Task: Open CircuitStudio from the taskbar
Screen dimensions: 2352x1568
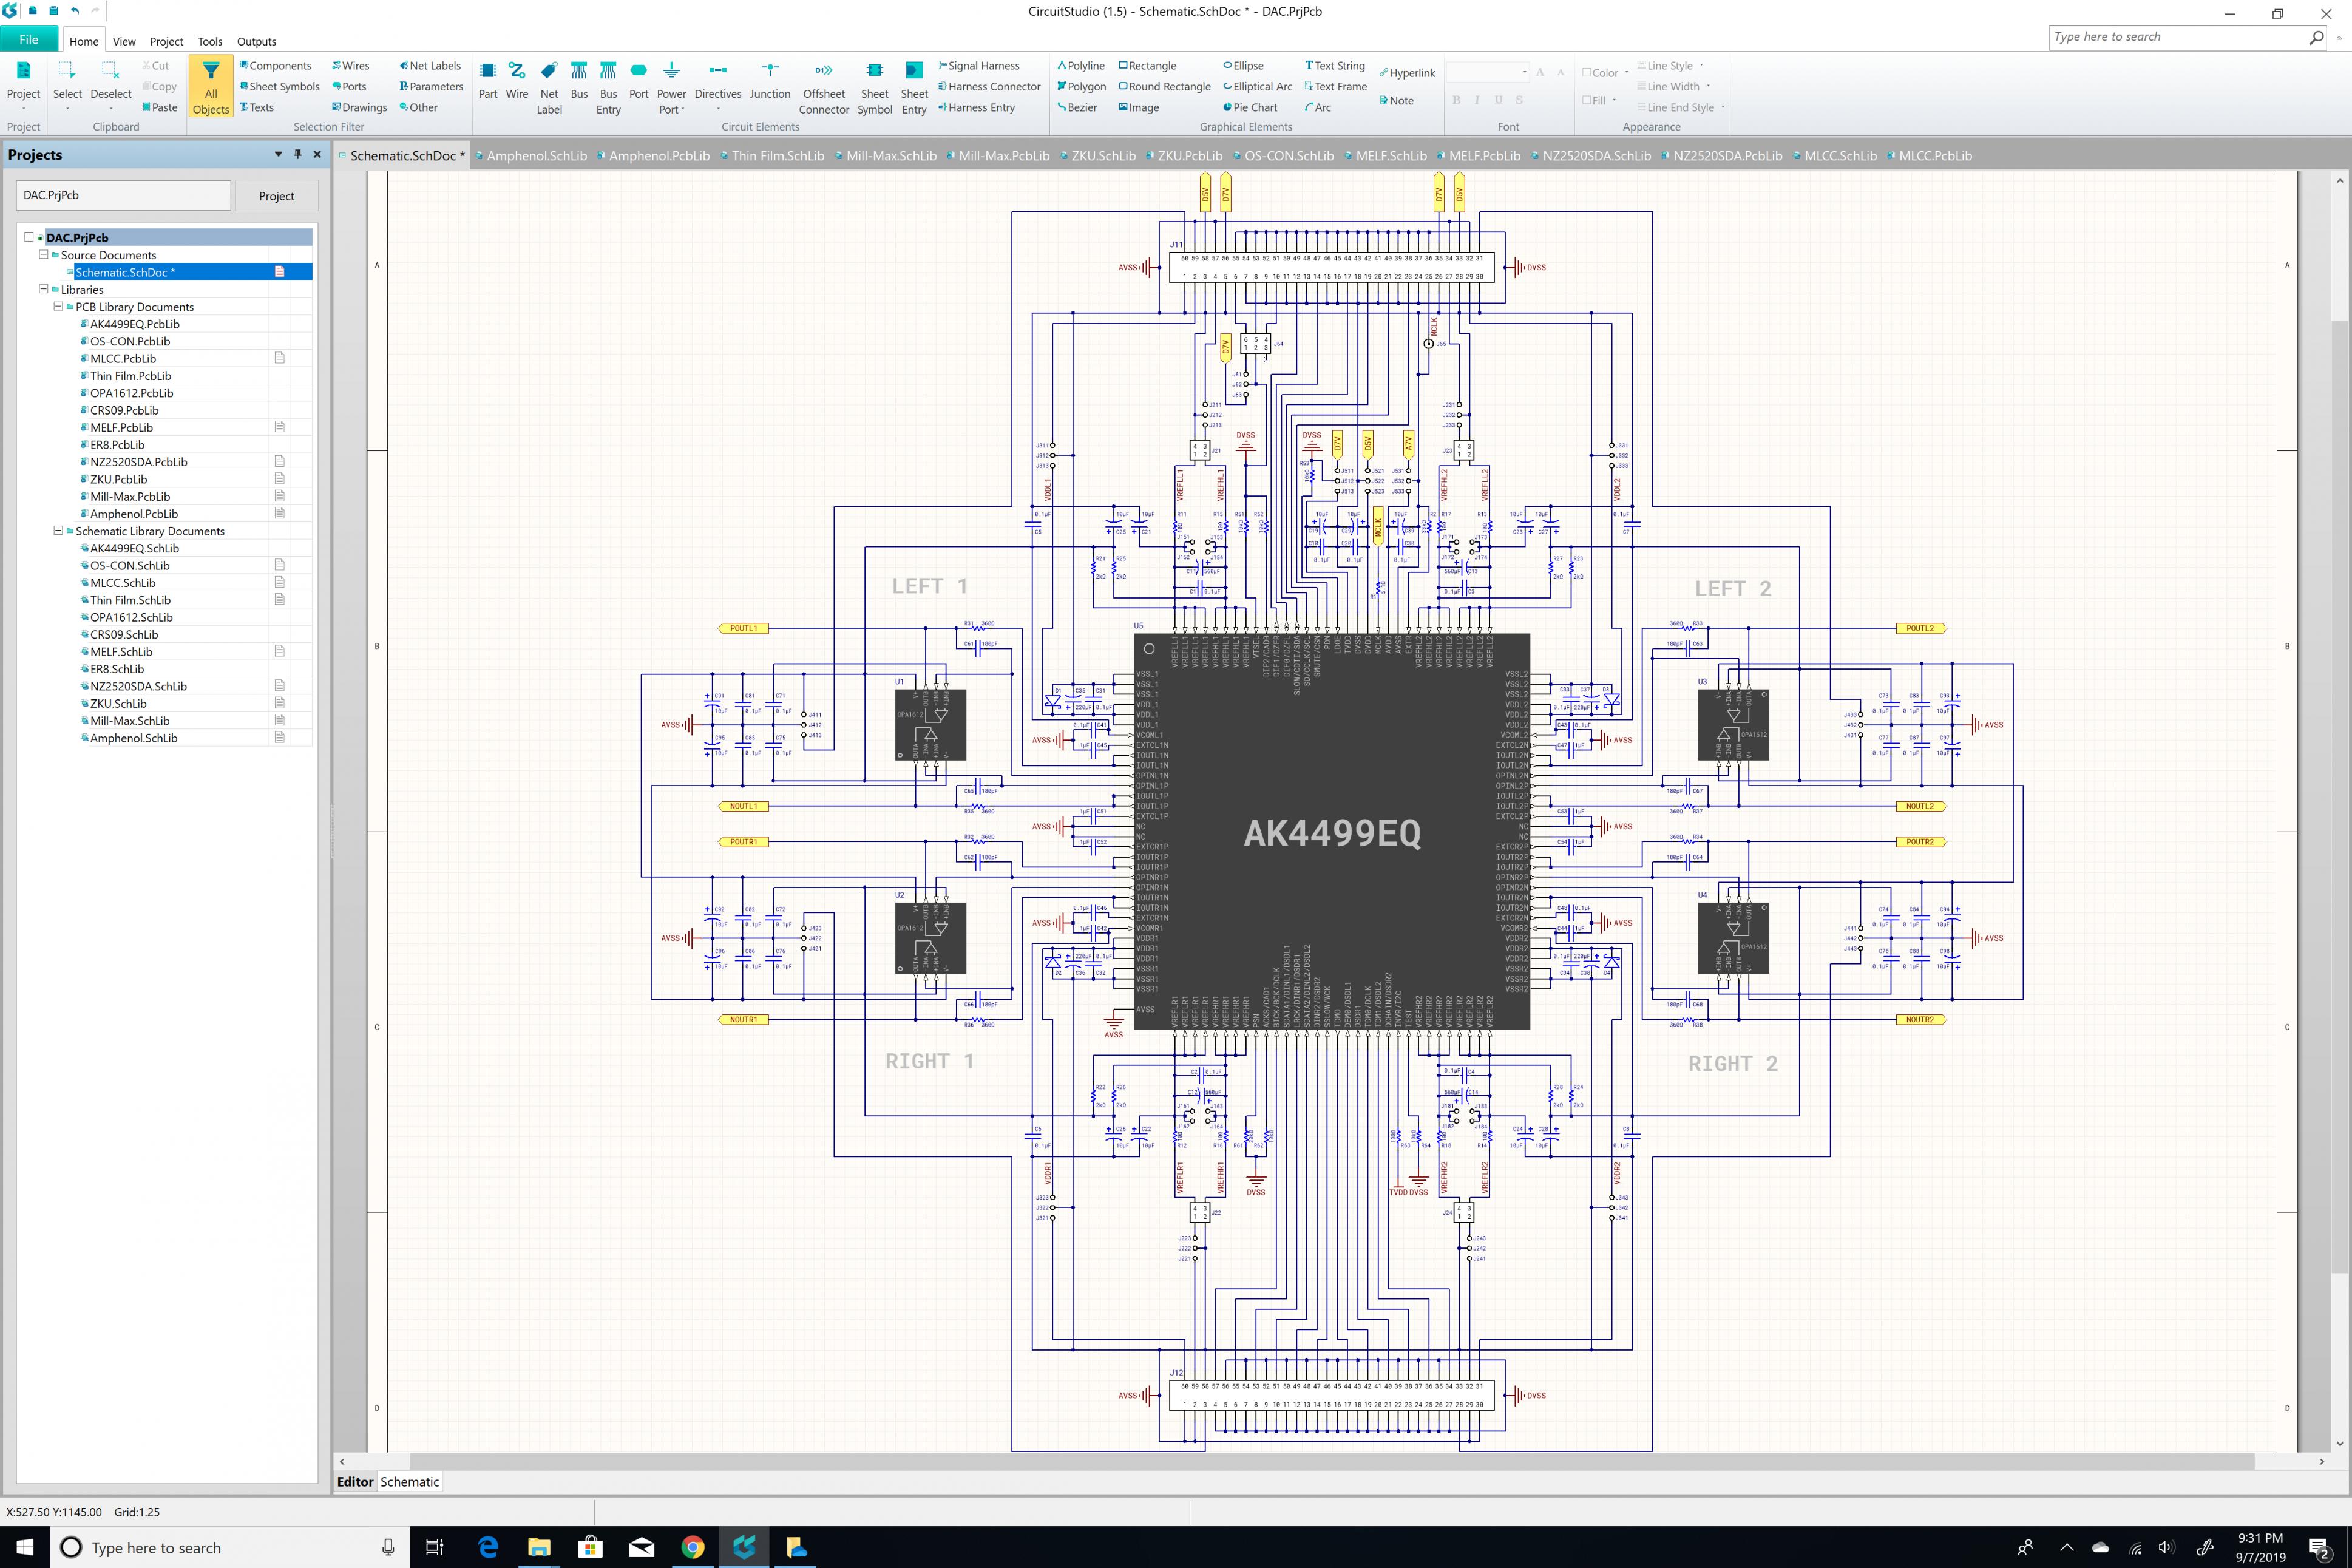Action: (x=745, y=1547)
